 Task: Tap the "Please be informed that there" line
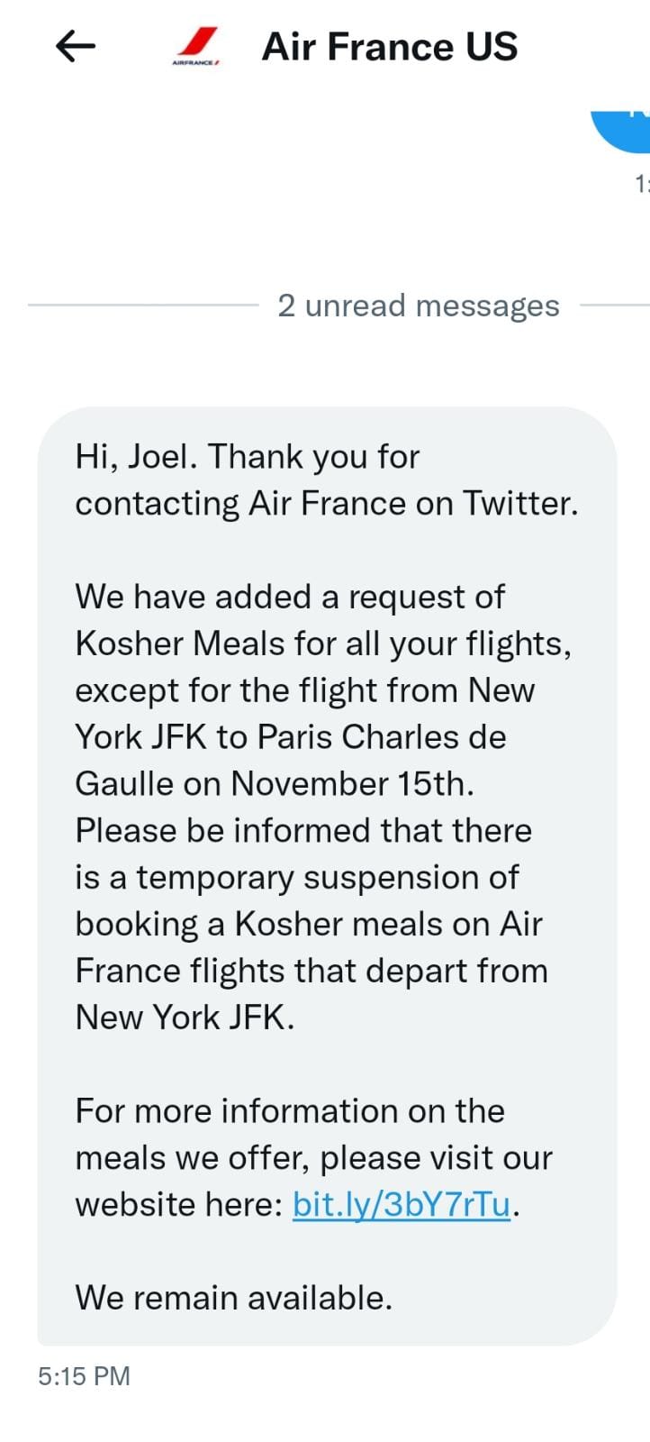303,830
